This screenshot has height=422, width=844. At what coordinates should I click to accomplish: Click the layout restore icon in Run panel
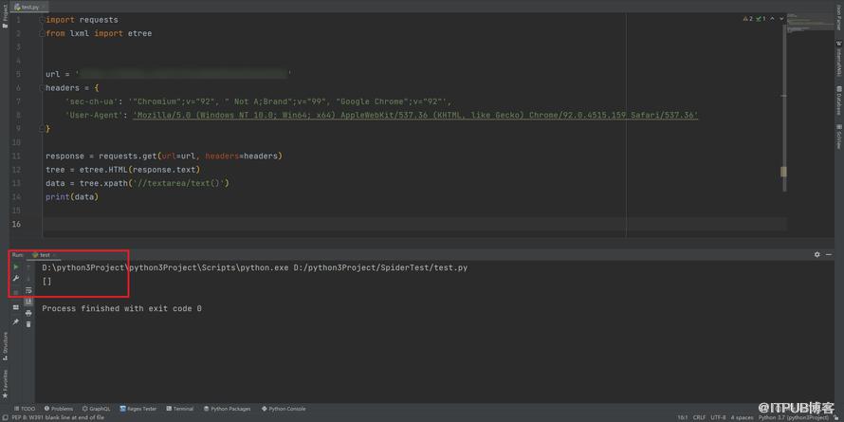[x=16, y=307]
